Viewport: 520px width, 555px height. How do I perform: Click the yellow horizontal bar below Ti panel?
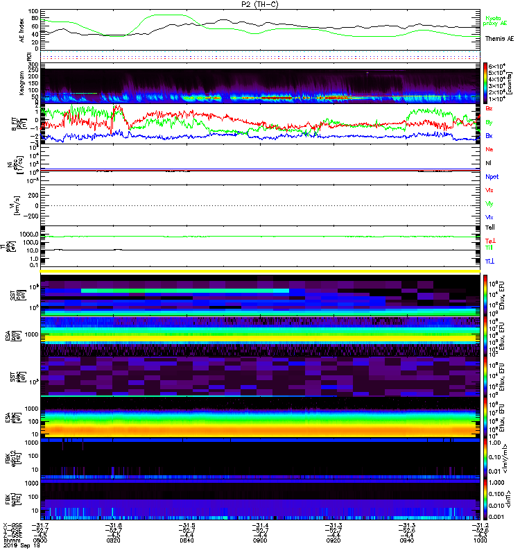(x=261, y=271)
